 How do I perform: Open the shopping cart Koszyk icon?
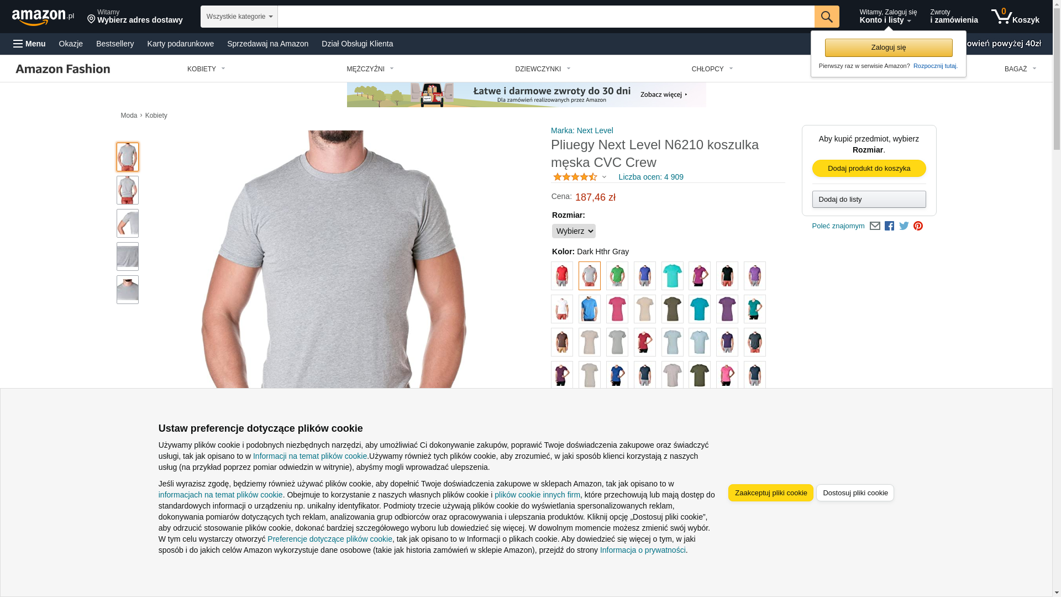click(x=1015, y=17)
